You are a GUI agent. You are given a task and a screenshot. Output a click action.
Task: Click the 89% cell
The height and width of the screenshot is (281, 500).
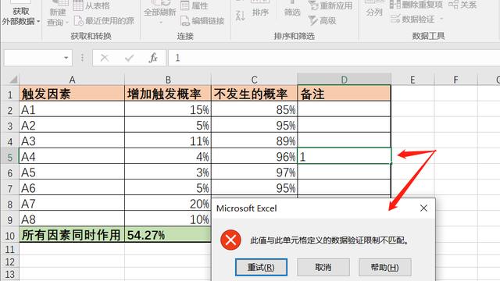pos(254,140)
